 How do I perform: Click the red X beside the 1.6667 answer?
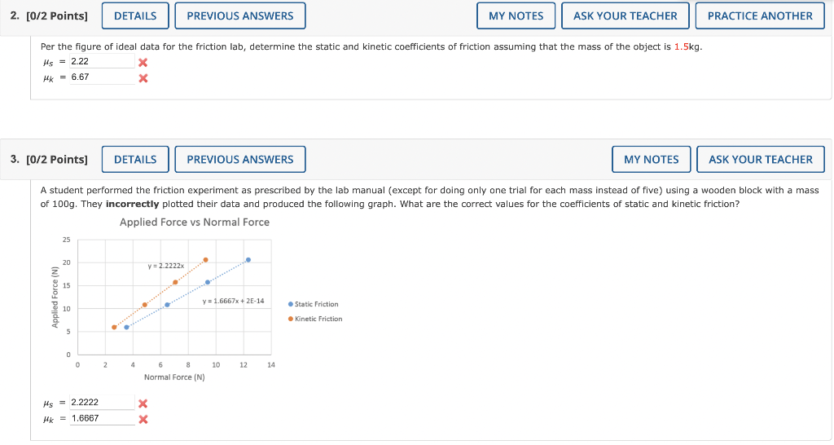coord(143,420)
